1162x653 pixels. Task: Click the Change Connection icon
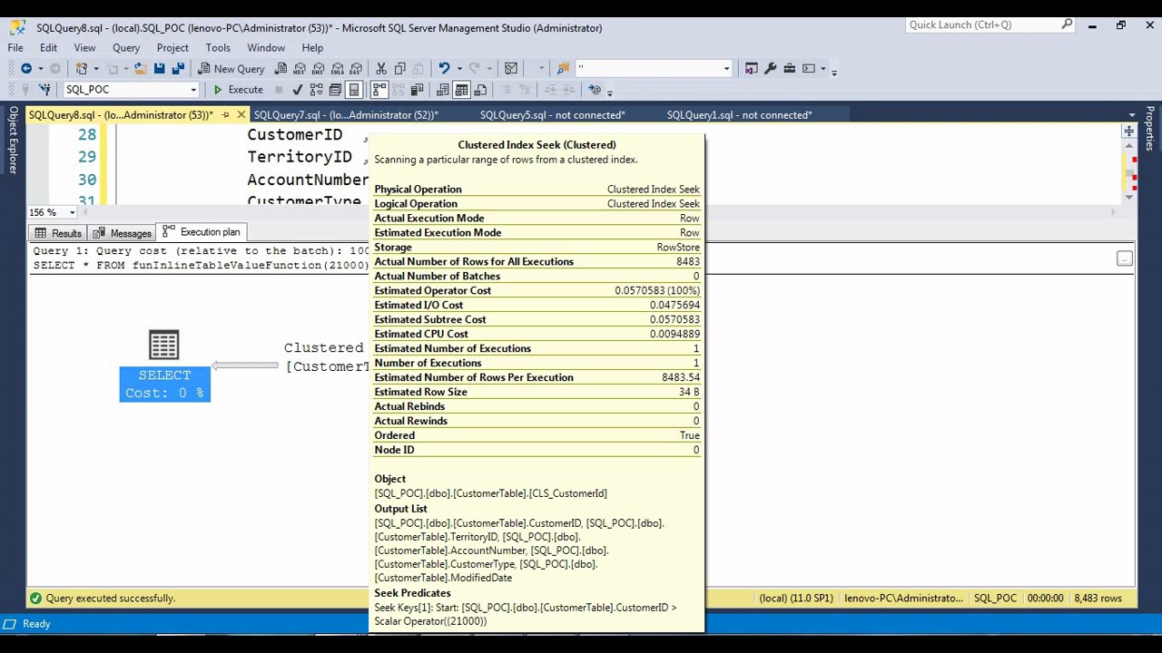44,89
